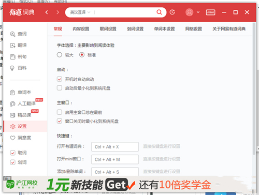Minimize the Youdao Dictionary window
Viewport: 259px width, 195px height.
224,12
